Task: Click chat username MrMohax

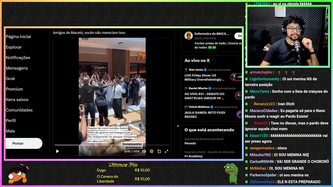Action: (259, 168)
